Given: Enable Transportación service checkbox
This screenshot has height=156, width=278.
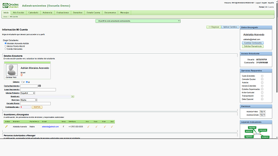Looking at the screenshot, I should (262, 96).
